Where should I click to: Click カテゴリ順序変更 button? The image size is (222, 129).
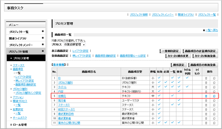pos(178,56)
